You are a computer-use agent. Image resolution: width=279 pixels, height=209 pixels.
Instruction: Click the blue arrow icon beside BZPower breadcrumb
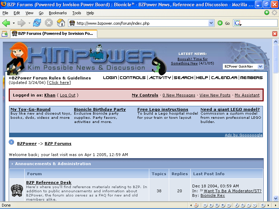(12, 142)
